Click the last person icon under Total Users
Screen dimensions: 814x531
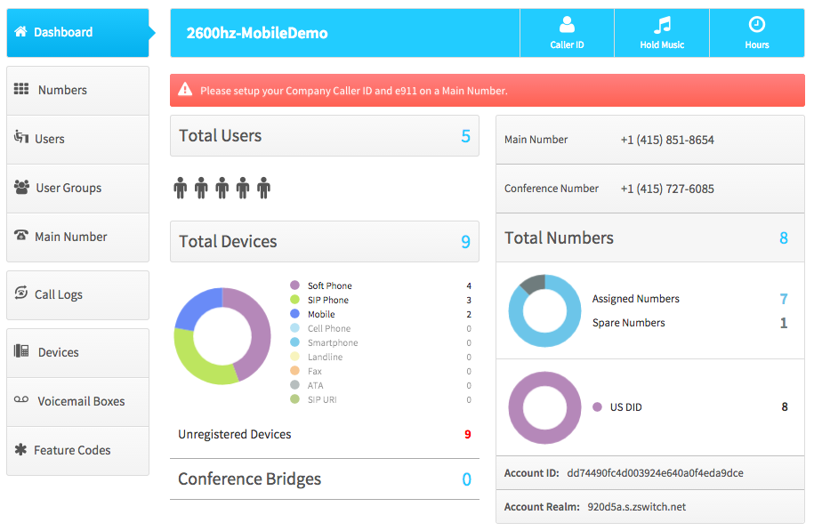tap(263, 188)
